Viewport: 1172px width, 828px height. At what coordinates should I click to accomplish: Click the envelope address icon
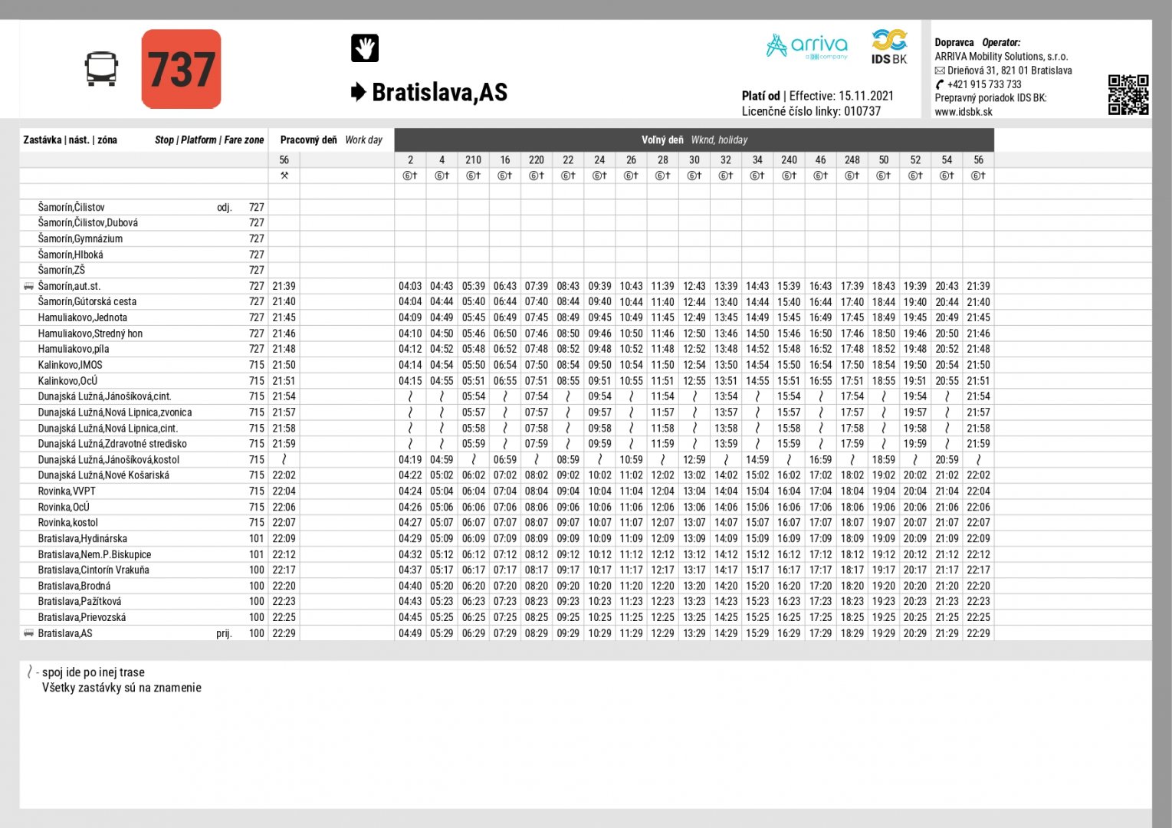(940, 71)
